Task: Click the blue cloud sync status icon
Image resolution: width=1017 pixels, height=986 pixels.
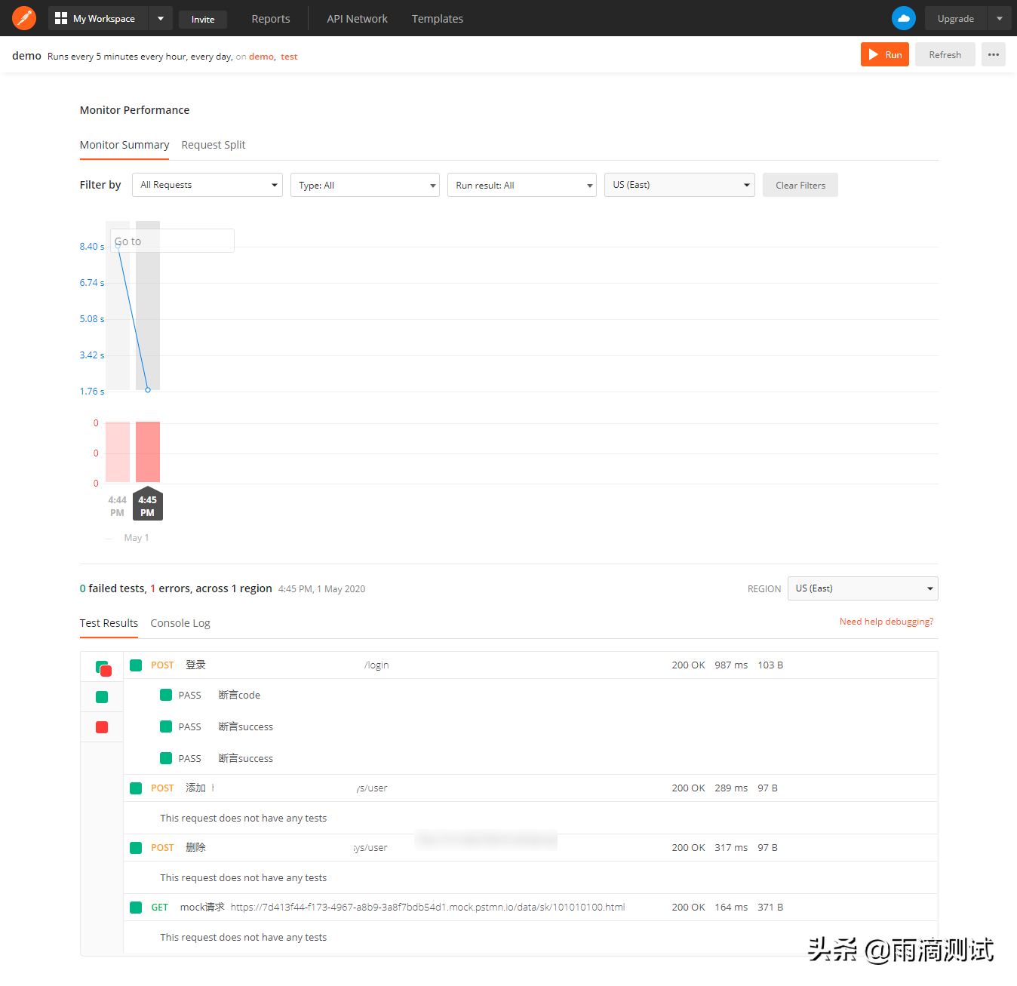Action: click(903, 17)
